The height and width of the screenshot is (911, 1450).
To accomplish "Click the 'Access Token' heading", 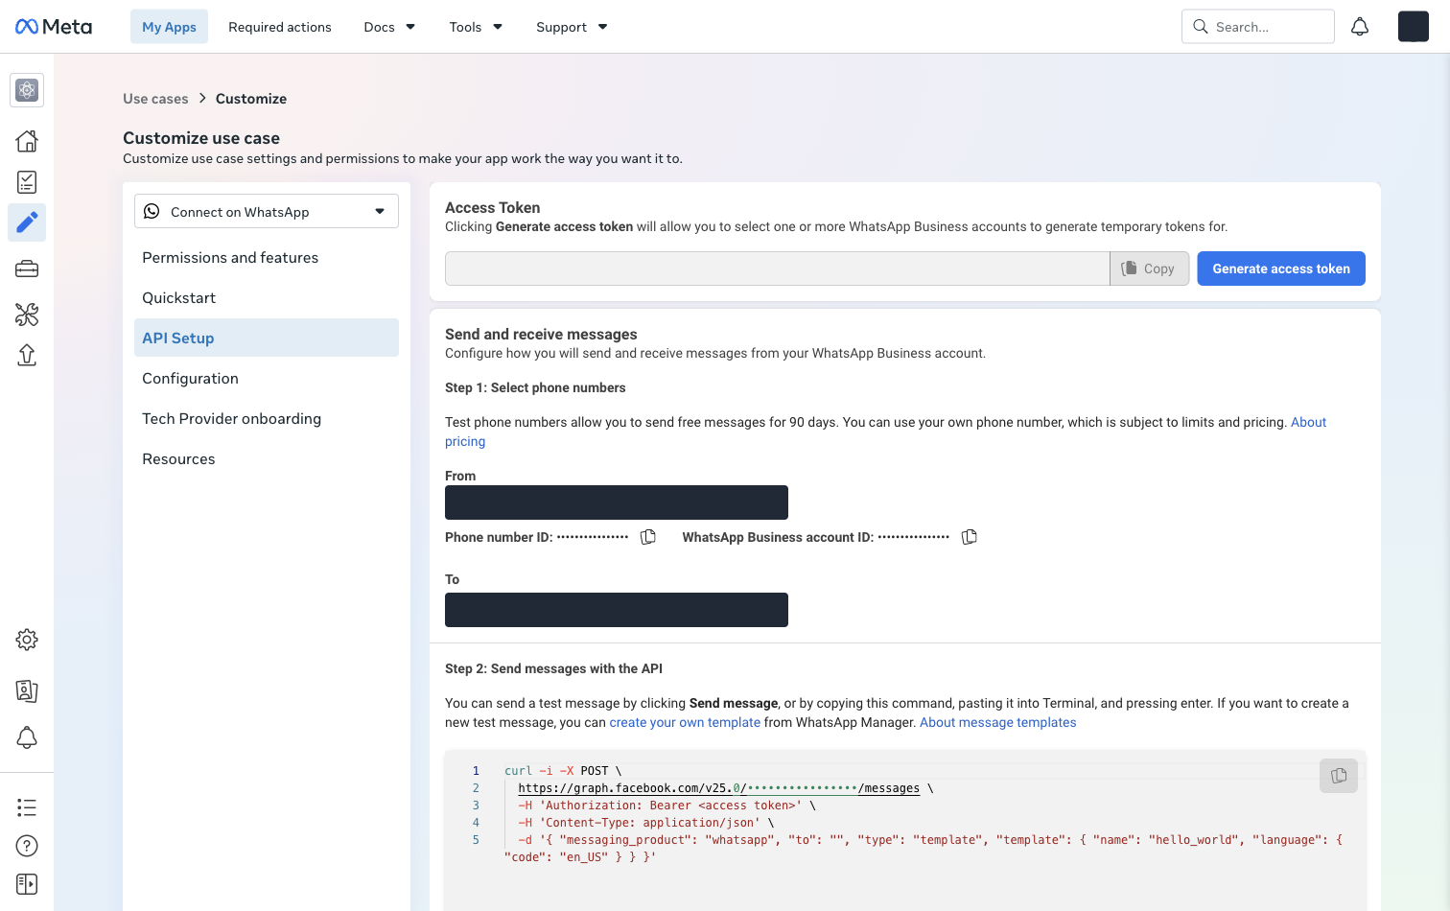I will (492, 207).
